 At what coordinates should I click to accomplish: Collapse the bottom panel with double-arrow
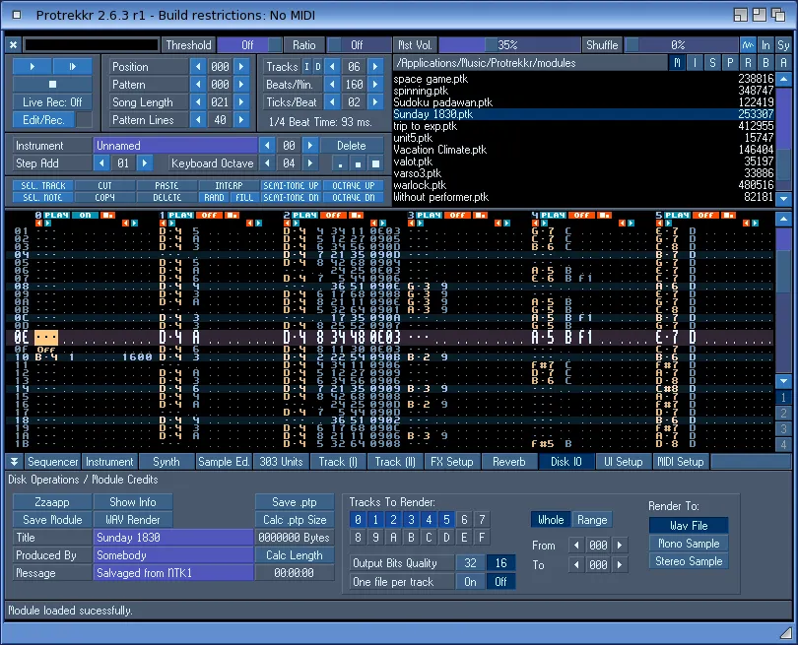(15, 462)
